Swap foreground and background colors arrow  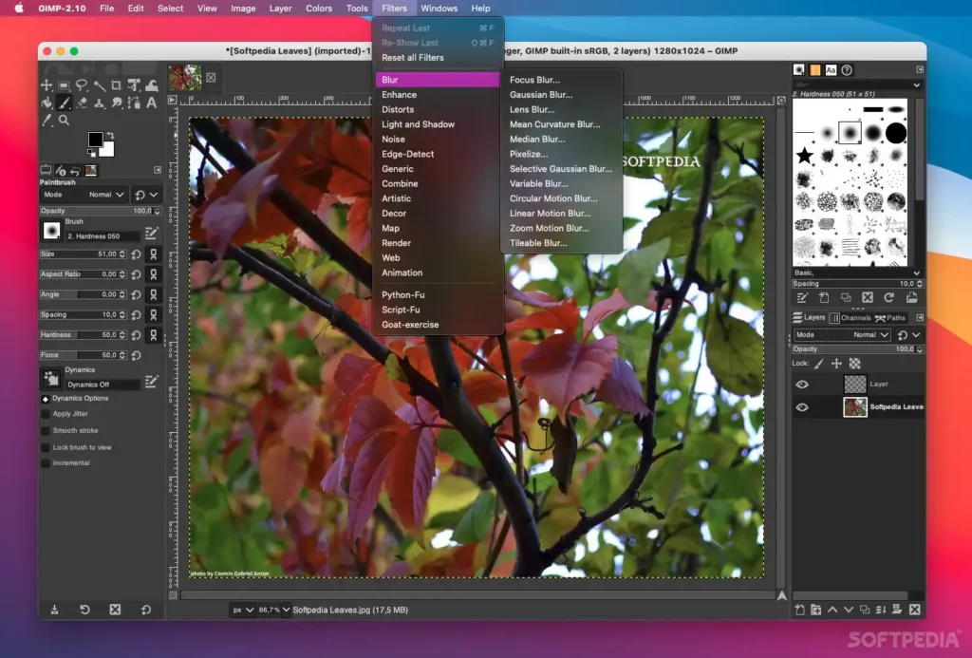110,135
